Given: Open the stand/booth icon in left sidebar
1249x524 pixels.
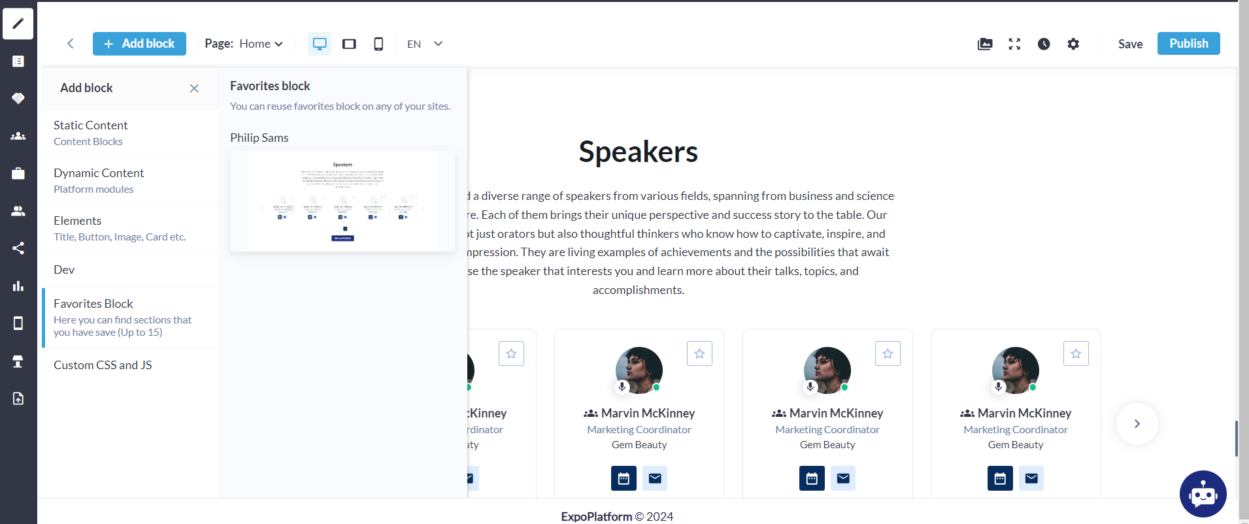Looking at the screenshot, I should point(18,361).
